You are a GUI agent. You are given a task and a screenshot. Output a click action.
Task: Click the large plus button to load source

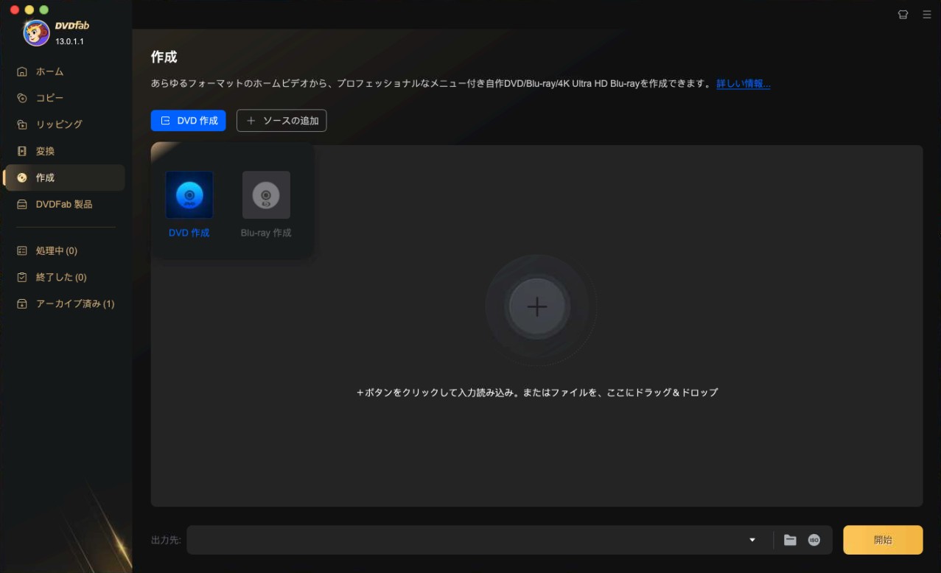[x=537, y=307]
